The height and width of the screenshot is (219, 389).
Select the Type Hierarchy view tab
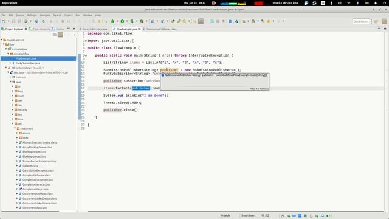pos(40,29)
